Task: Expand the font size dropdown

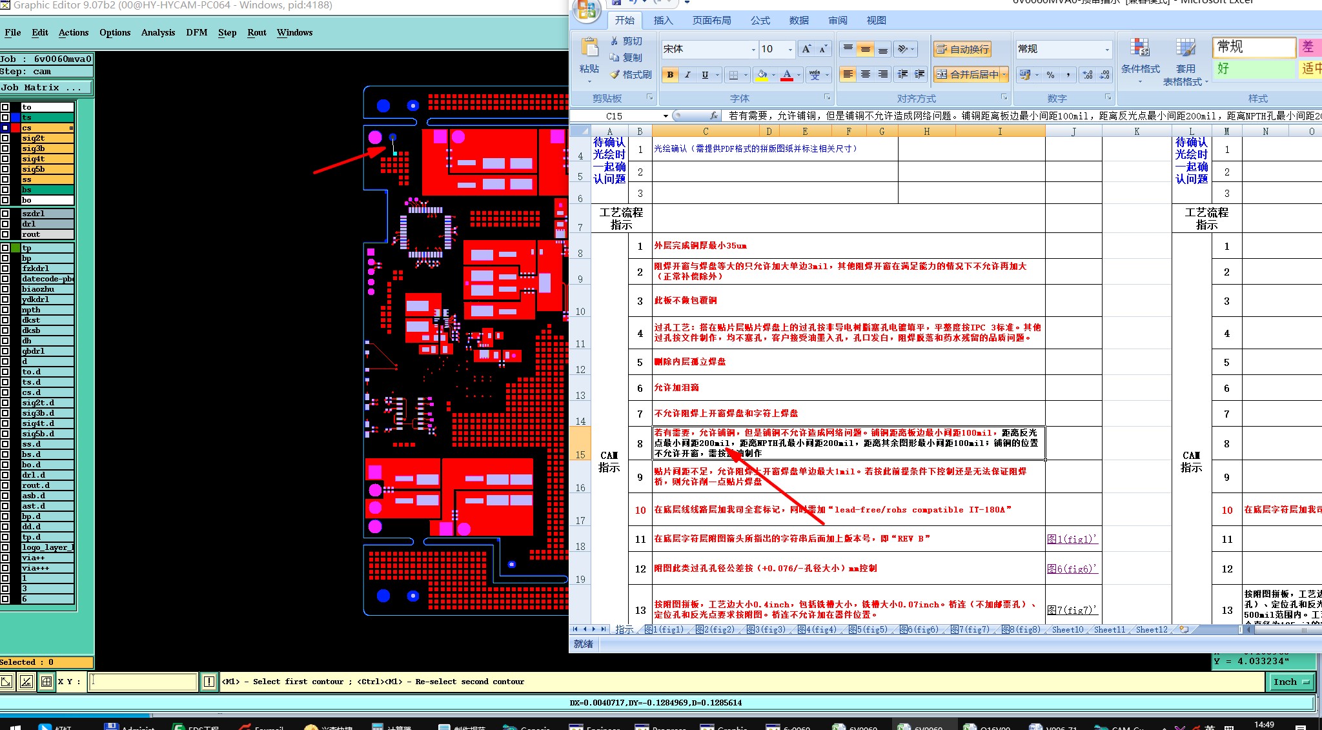Action: [790, 49]
